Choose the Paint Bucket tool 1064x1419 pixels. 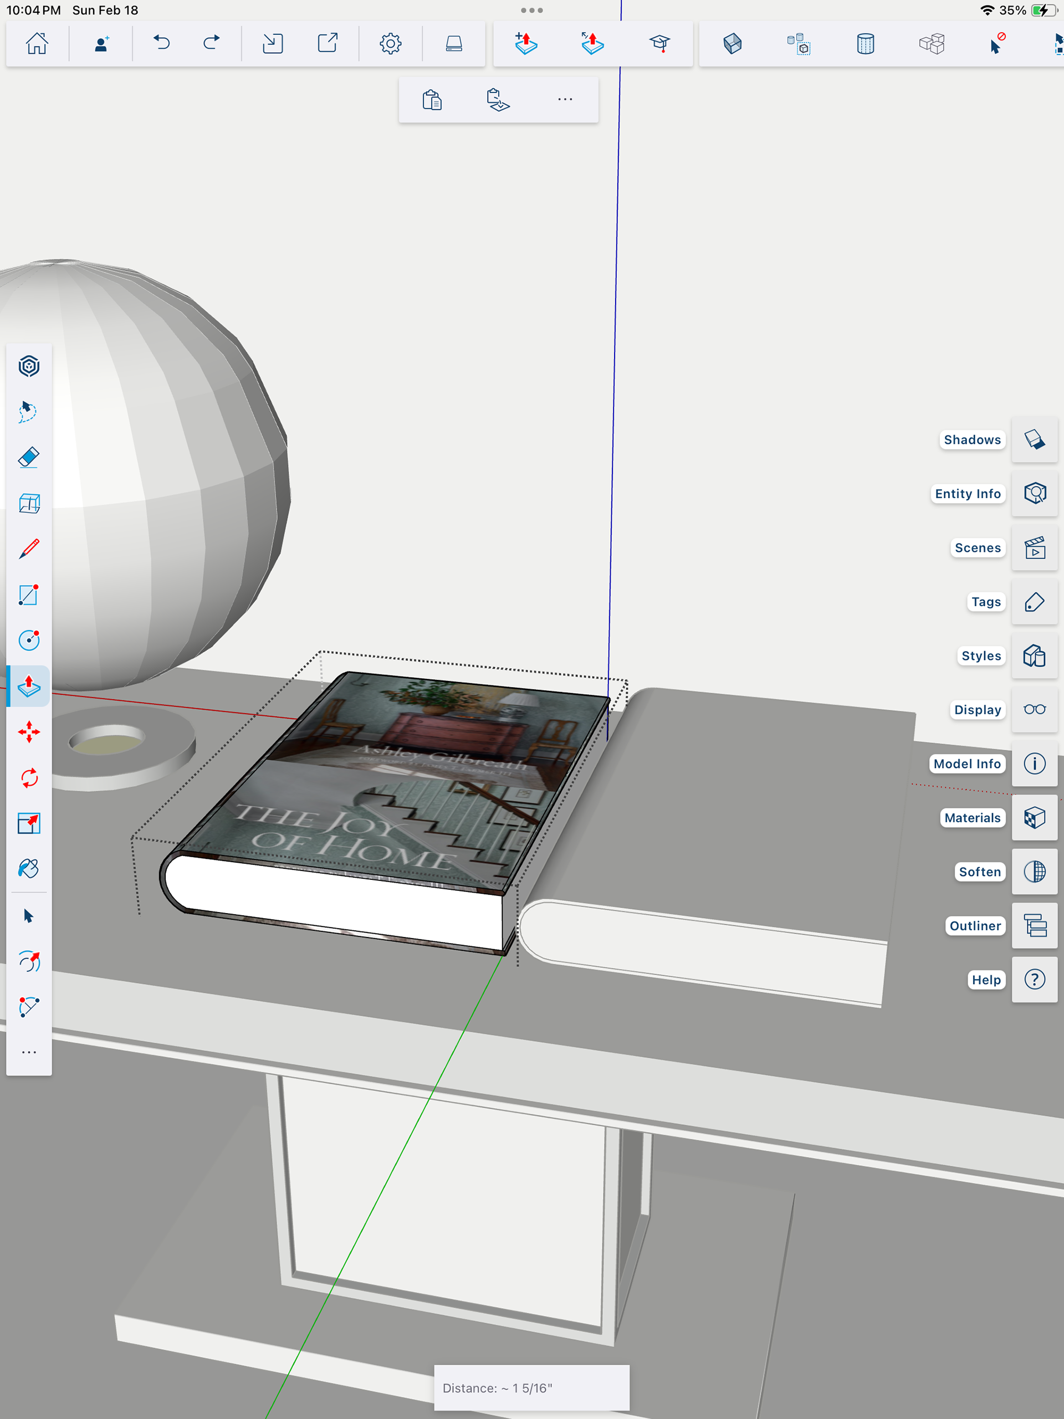point(29,869)
